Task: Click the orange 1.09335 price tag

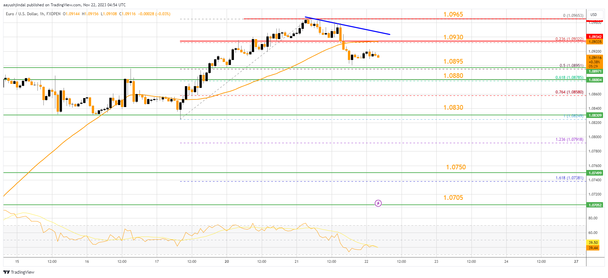Action: (x=595, y=42)
